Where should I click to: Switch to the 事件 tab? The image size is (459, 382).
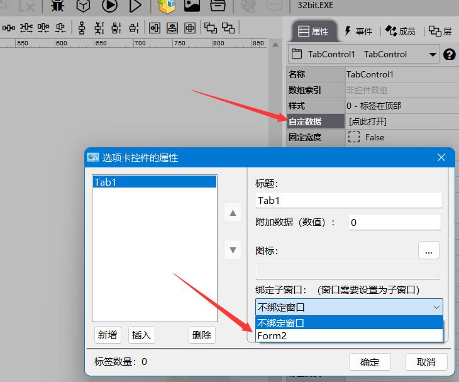[358, 31]
